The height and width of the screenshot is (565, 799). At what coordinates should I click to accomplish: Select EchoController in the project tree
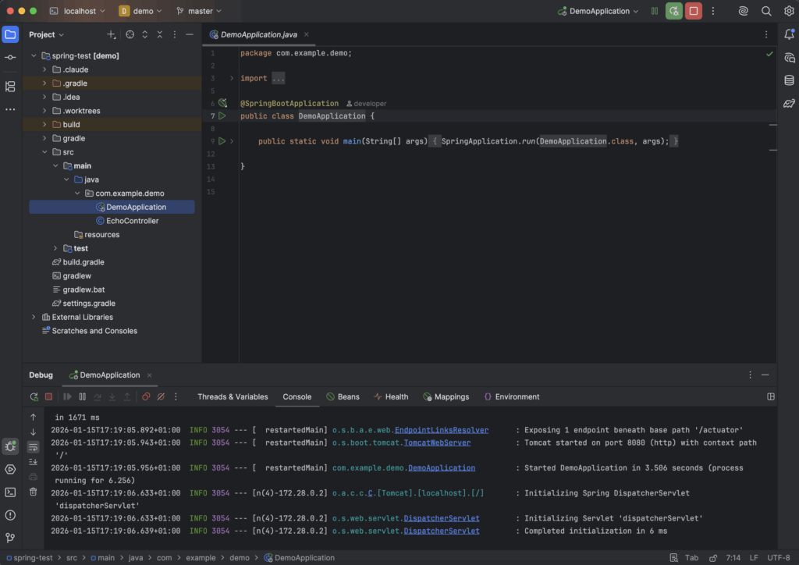click(132, 221)
